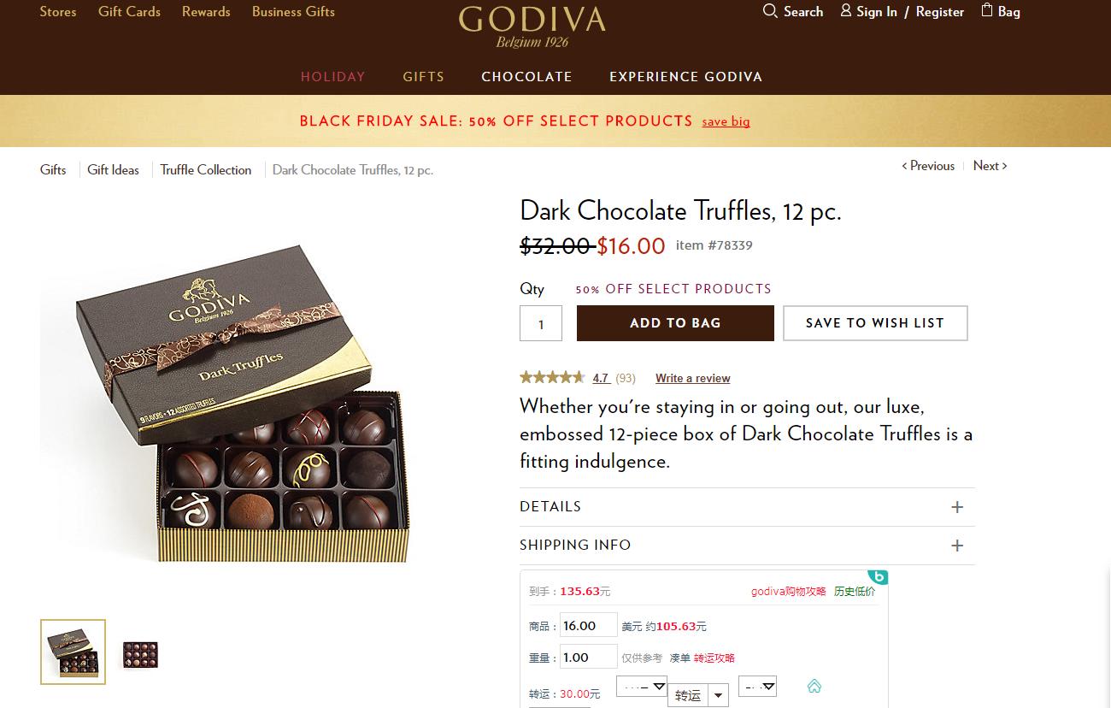
Task: Open the HOLIDAY menu
Action: (x=332, y=77)
